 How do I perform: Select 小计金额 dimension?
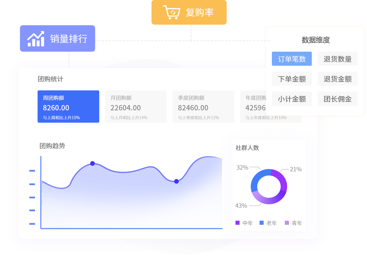pyautogui.click(x=292, y=99)
